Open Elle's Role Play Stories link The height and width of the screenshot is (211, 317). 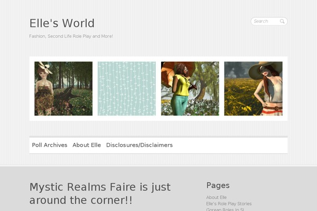click(229, 204)
